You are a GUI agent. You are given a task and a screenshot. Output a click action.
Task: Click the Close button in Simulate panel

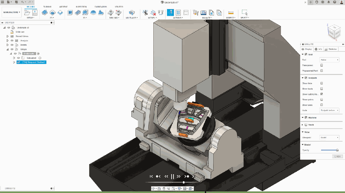tap(337, 156)
